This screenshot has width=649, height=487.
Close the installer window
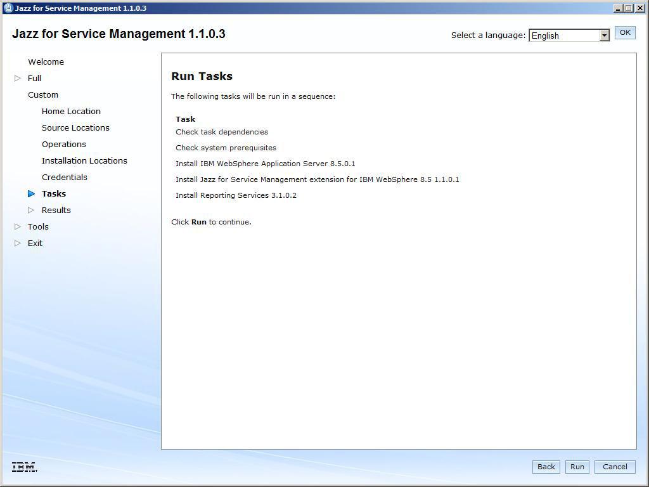[x=639, y=8]
